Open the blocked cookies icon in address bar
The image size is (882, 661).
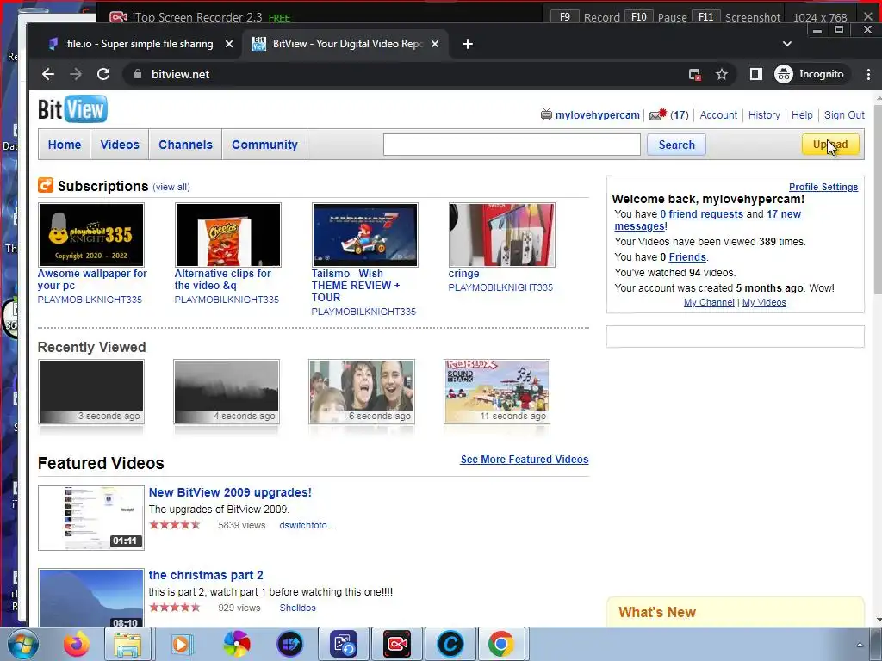point(695,74)
